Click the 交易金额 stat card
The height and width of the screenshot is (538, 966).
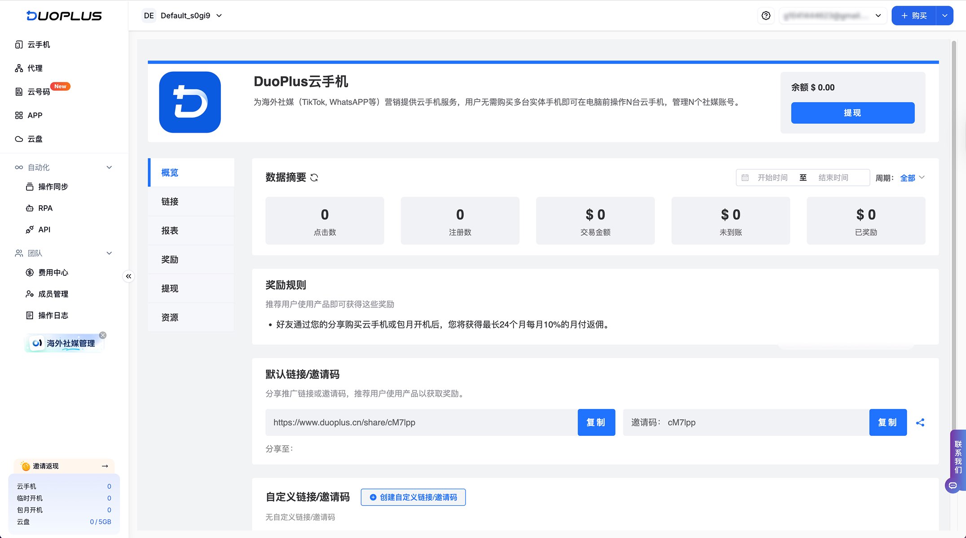pos(595,221)
